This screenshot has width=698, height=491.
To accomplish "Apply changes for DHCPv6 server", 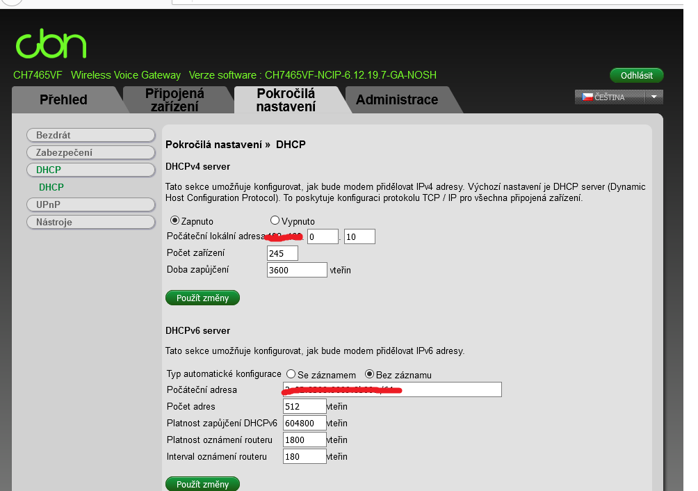I will click(202, 484).
